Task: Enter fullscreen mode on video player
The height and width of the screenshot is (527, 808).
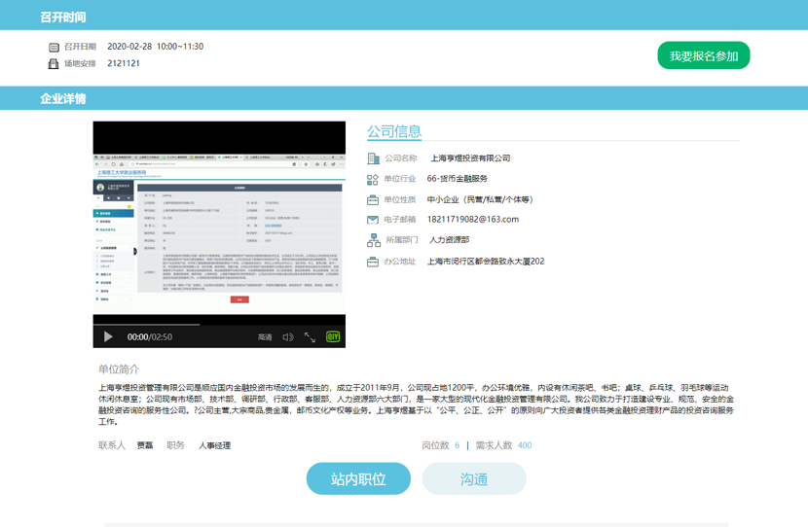Action: pos(310,336)
